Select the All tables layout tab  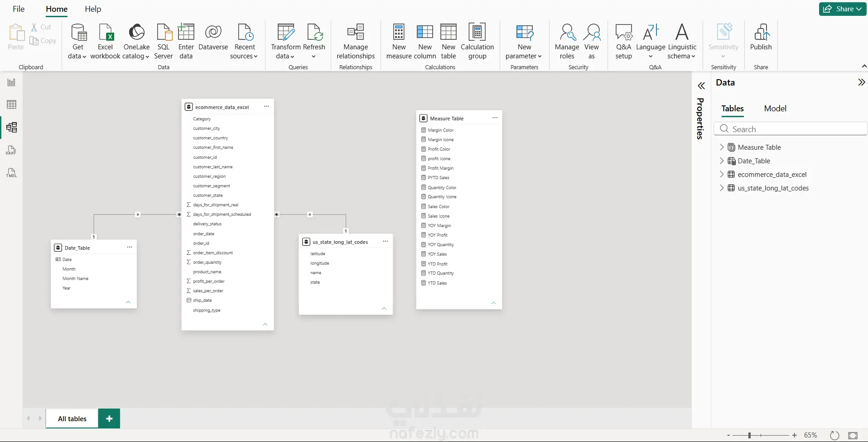tap(72, 419)
